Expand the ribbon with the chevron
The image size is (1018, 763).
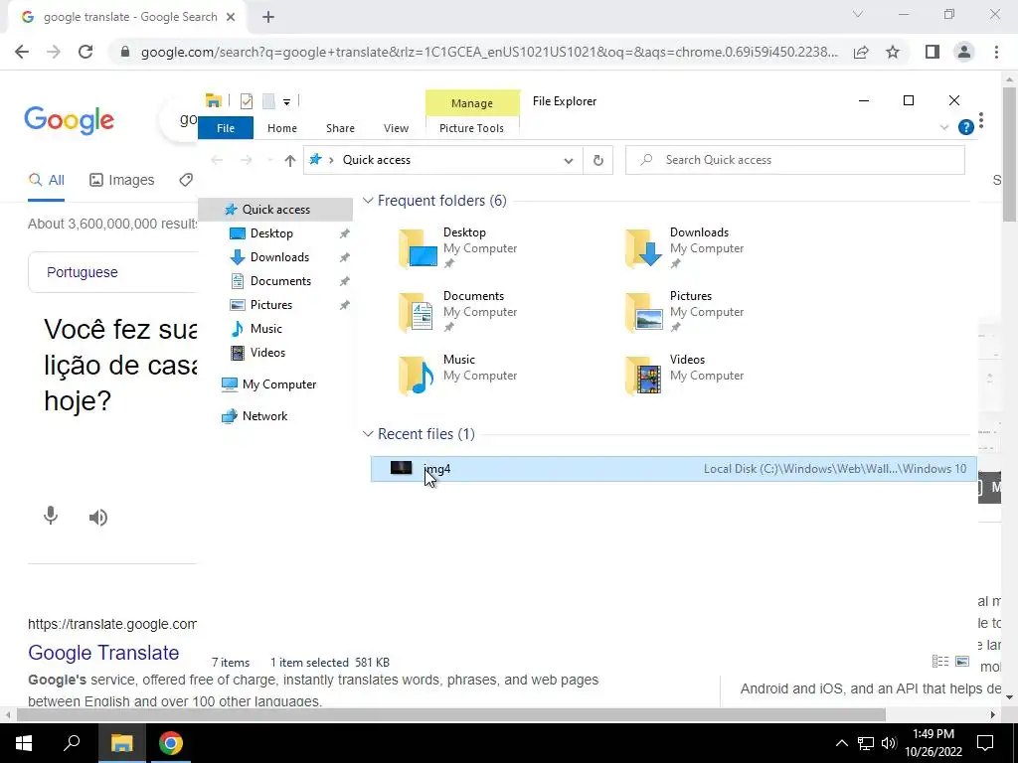tap(944, 127)
